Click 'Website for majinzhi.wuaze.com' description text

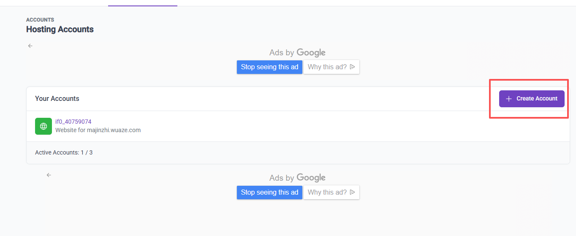point(98,130)
